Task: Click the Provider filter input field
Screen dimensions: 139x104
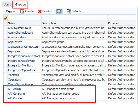Action: tap(122, 18)
